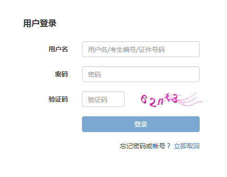Viewport: 227px width, 177px height.
Task: Click the 忘记密码或帐号？ prompt text
Action: (145, 146)
